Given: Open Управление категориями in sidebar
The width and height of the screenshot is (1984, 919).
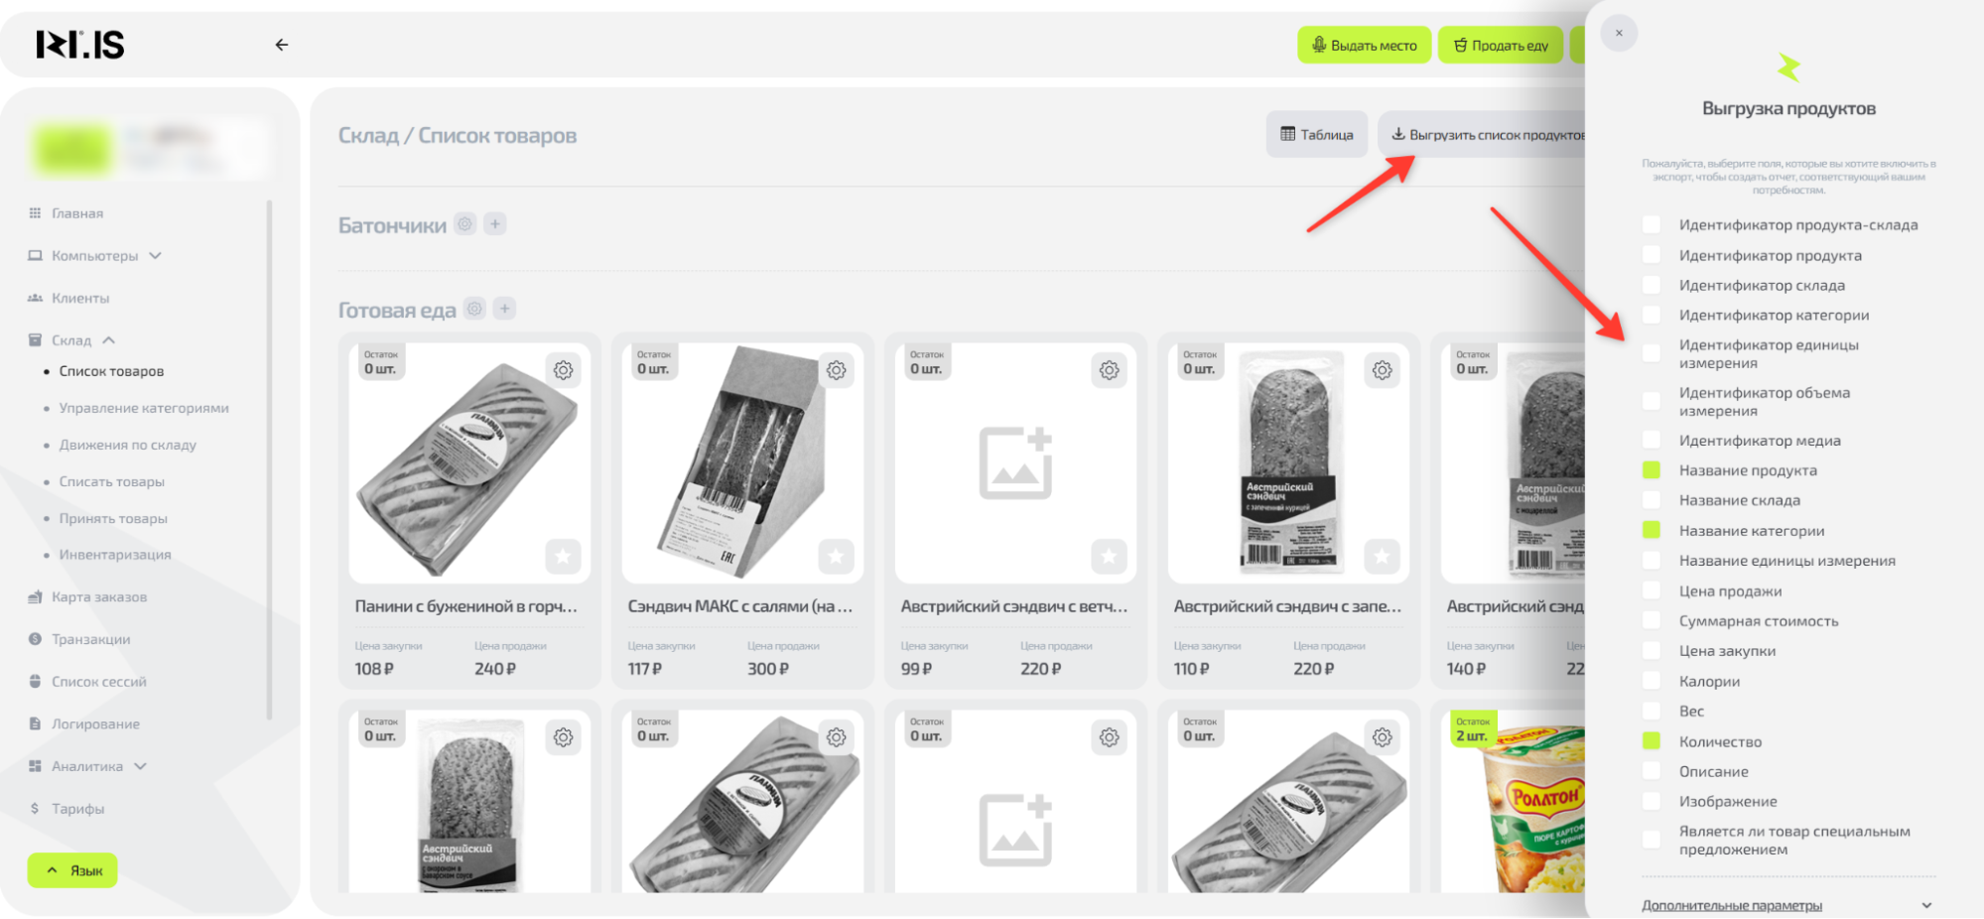Looking at the screenshot, I should [x=144, y=408].
